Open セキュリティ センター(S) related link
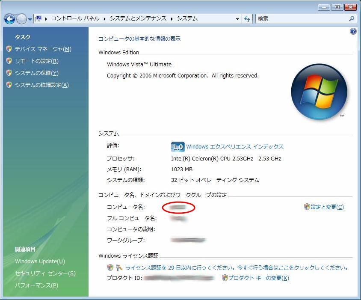Image resolution: width=361 pixels, height=300 pixels. click(x=45, y=273)
